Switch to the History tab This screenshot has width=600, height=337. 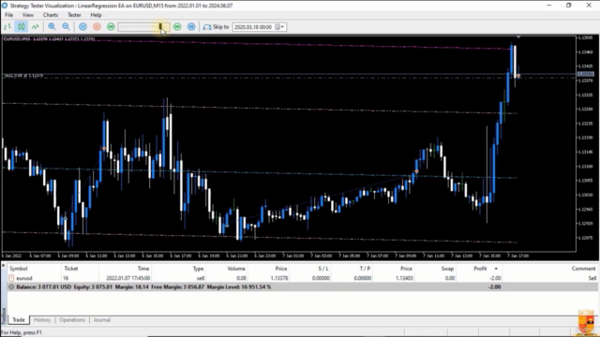pyautogui.click(x=42, y=320)
